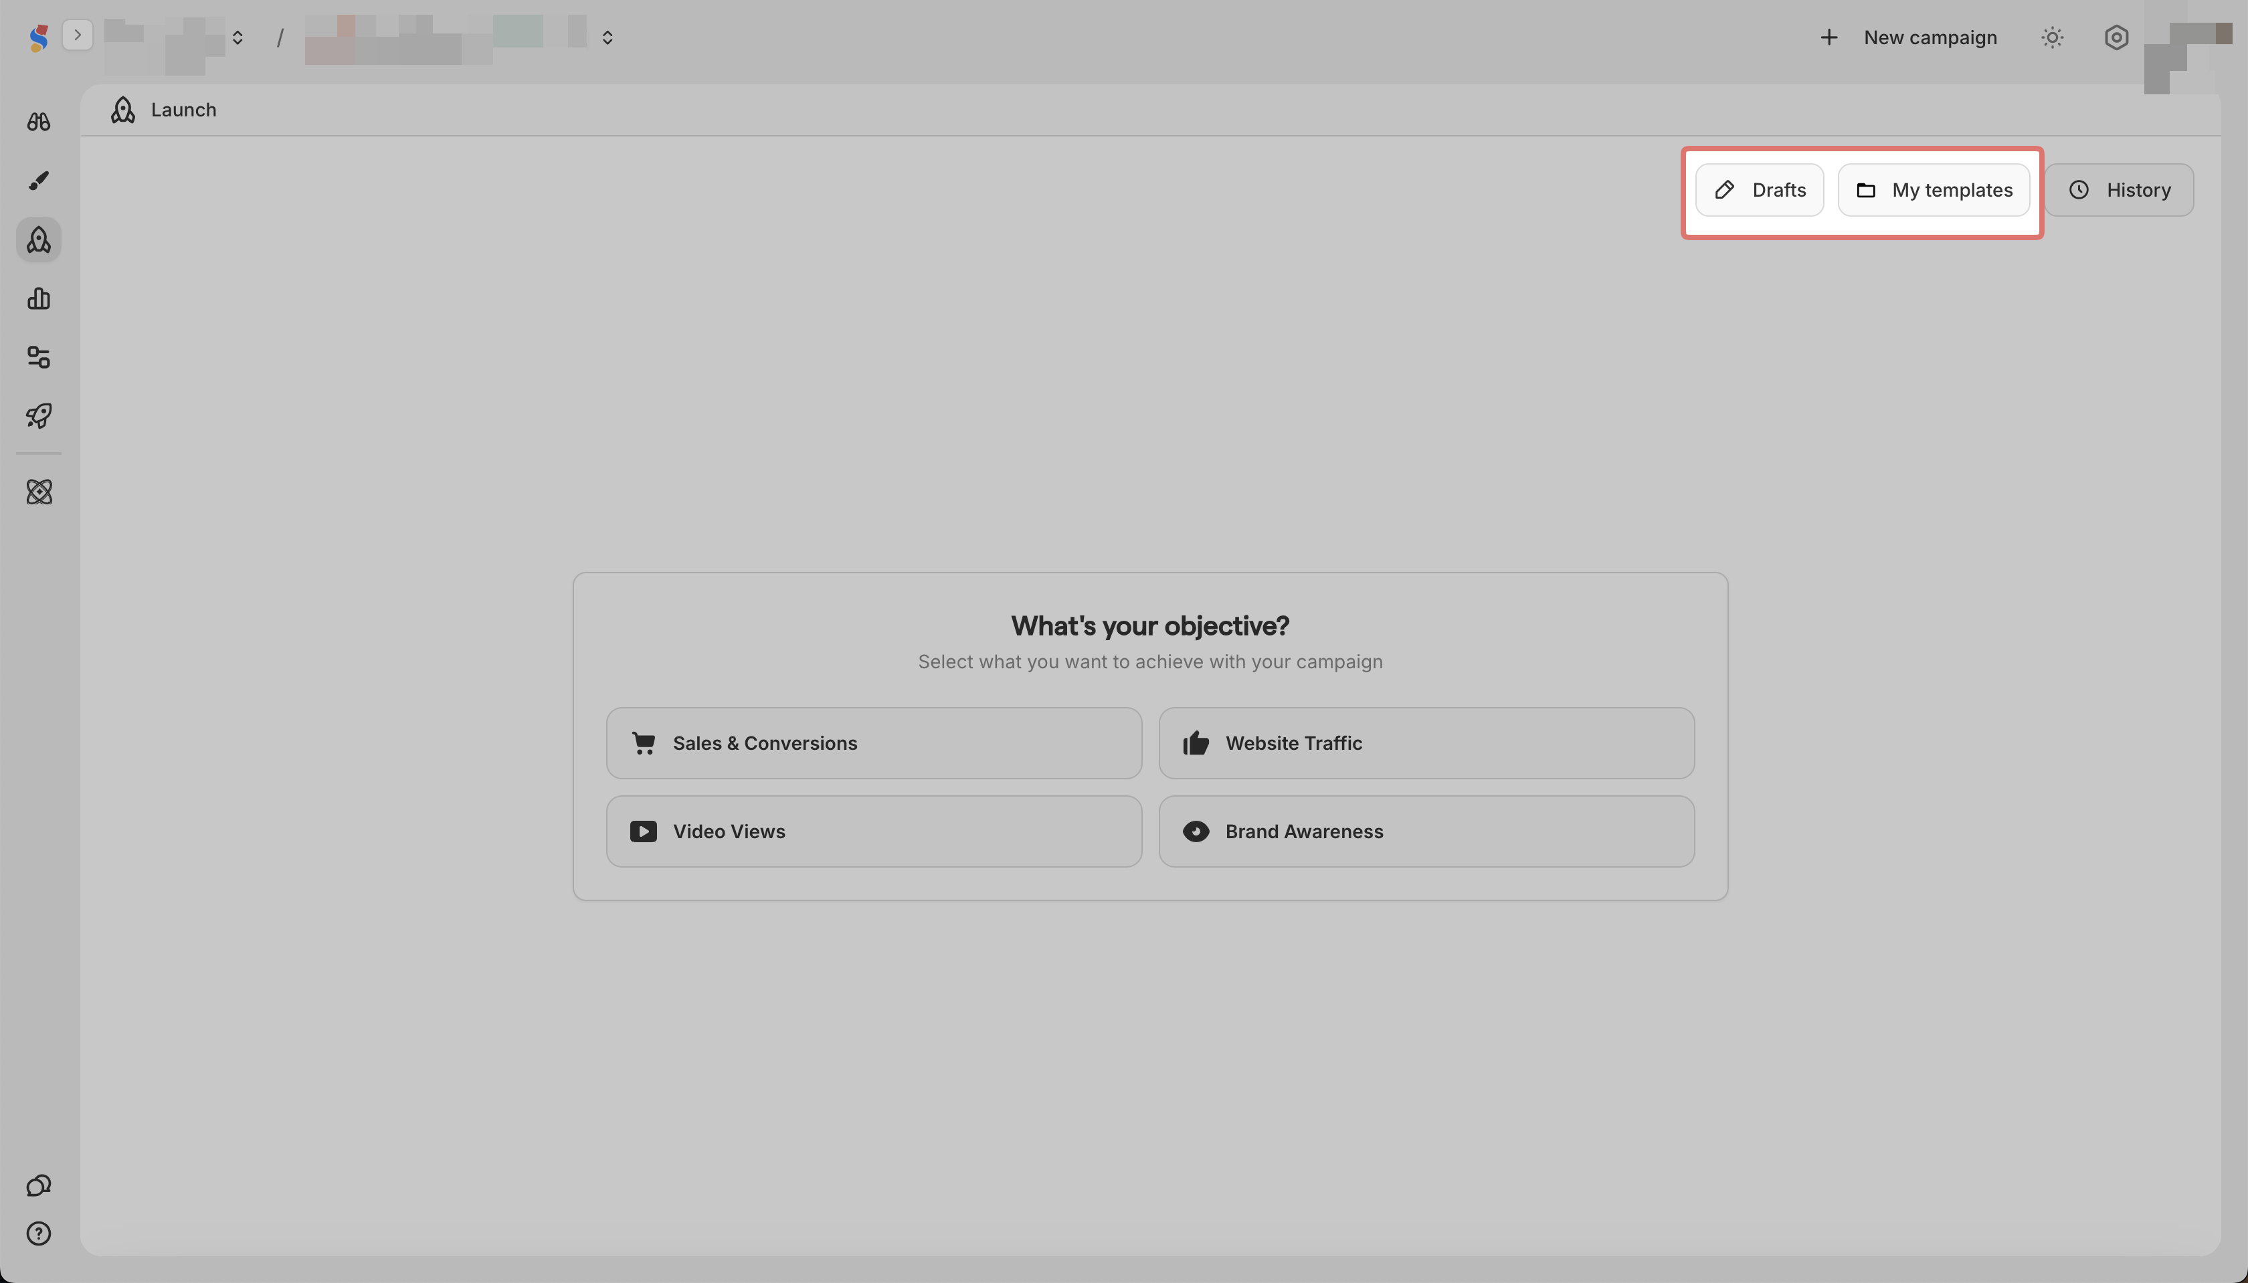Open the hexagon settings icon in header
Viewport: 2248px width, 1283px height.
(2116, 38)
